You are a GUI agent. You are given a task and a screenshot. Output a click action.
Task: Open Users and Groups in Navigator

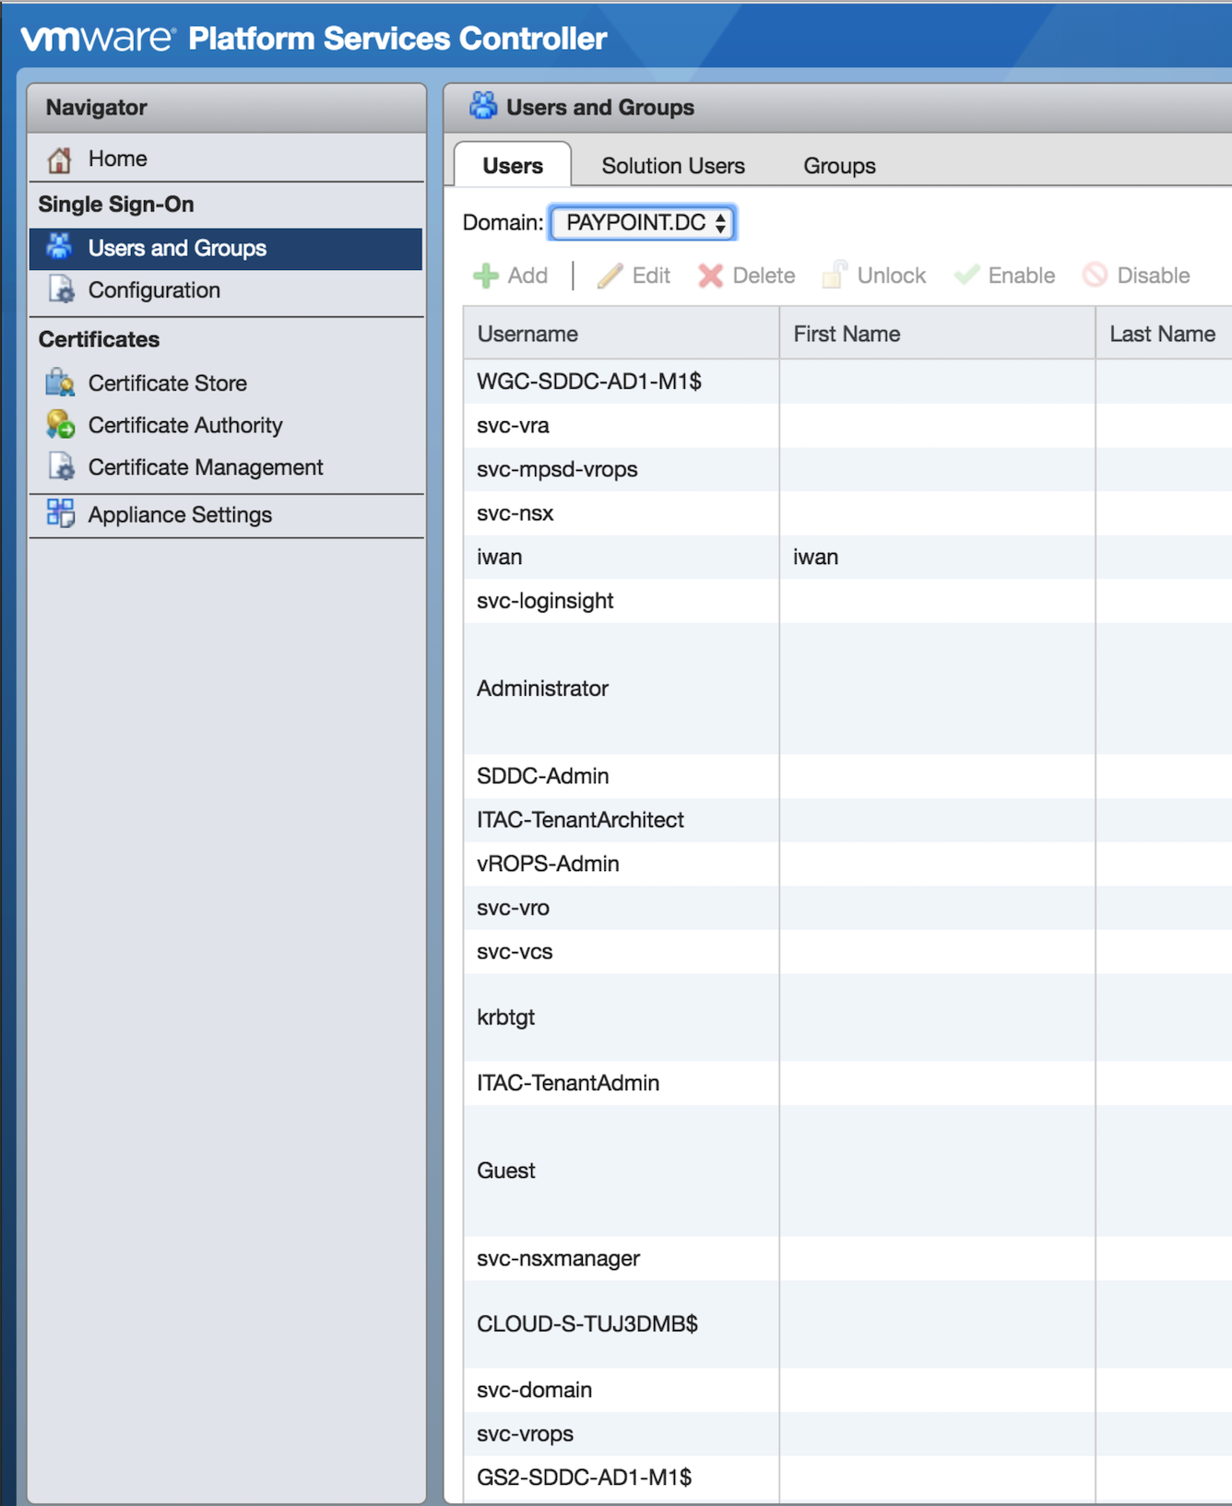pyautogui.click(x=177, y=248)
